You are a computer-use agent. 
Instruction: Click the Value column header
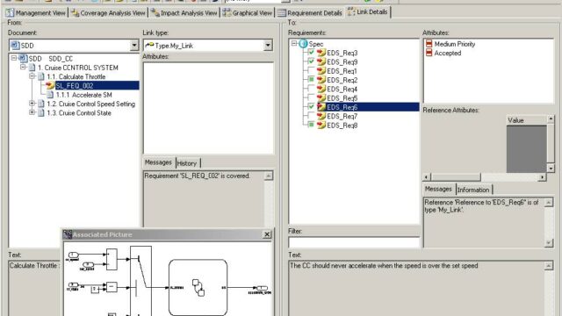point(527,120)
